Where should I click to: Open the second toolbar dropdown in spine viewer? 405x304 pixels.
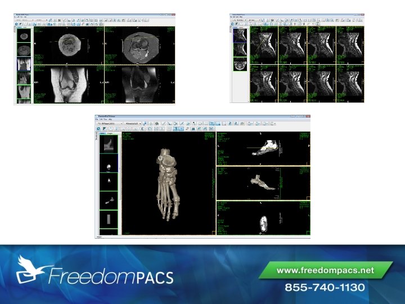(x=254, y=20)
